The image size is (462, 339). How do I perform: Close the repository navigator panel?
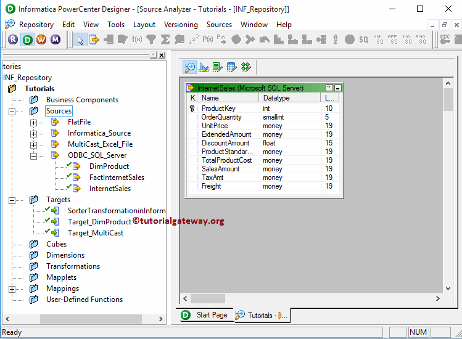(x=162, y=55)
